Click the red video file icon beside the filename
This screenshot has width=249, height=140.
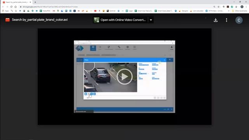[7, 20]
